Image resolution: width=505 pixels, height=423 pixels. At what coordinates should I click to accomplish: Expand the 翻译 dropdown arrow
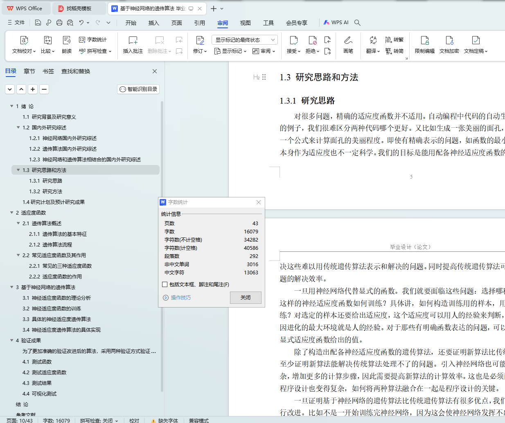click(379, 51)
